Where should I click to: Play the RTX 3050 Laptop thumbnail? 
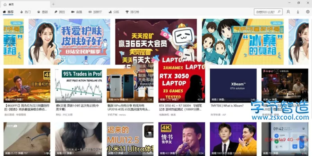click(182, 85)
